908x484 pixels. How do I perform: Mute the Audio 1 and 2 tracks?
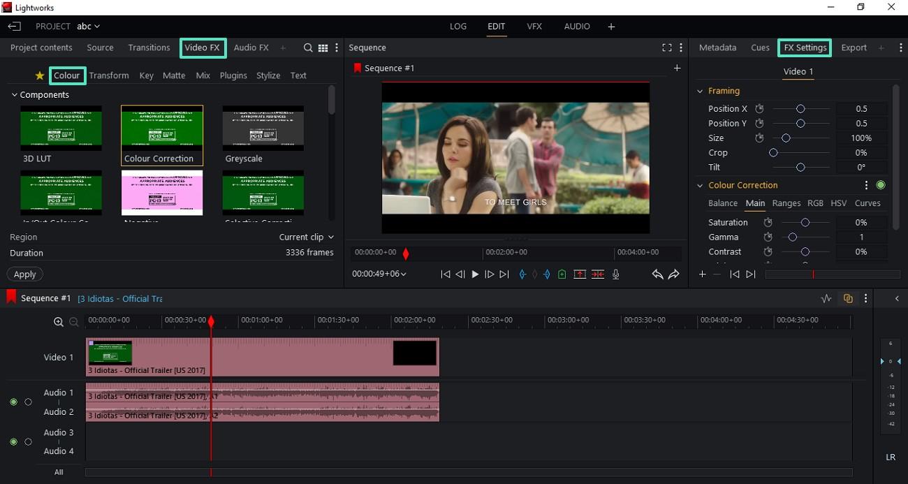(13, 402)
